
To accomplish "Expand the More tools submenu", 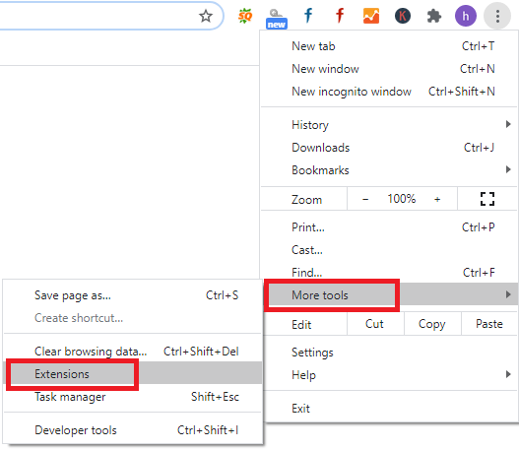I will (x=391, y=294).
